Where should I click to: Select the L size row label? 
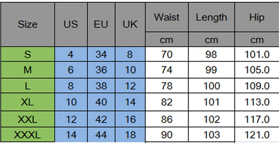pyautogui.click(x=27, y=86)
